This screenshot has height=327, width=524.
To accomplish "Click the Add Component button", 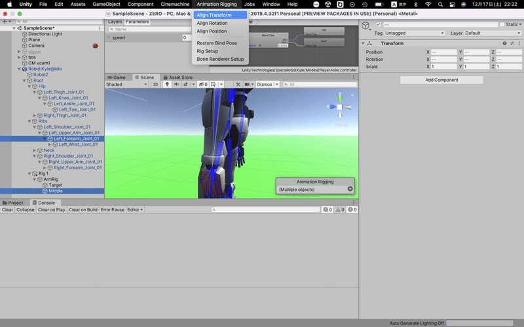I will pyautogui.click(x=441, y=80).
